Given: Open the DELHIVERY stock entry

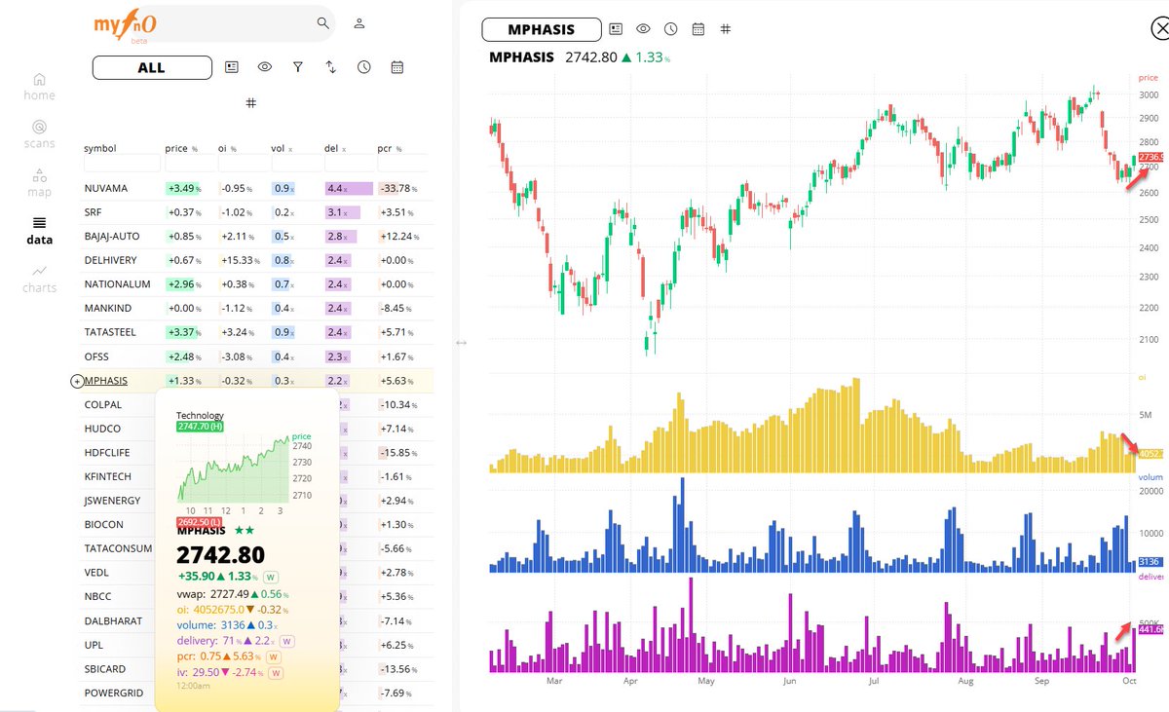Looking at the screenshot, I should tap(109, 260).
